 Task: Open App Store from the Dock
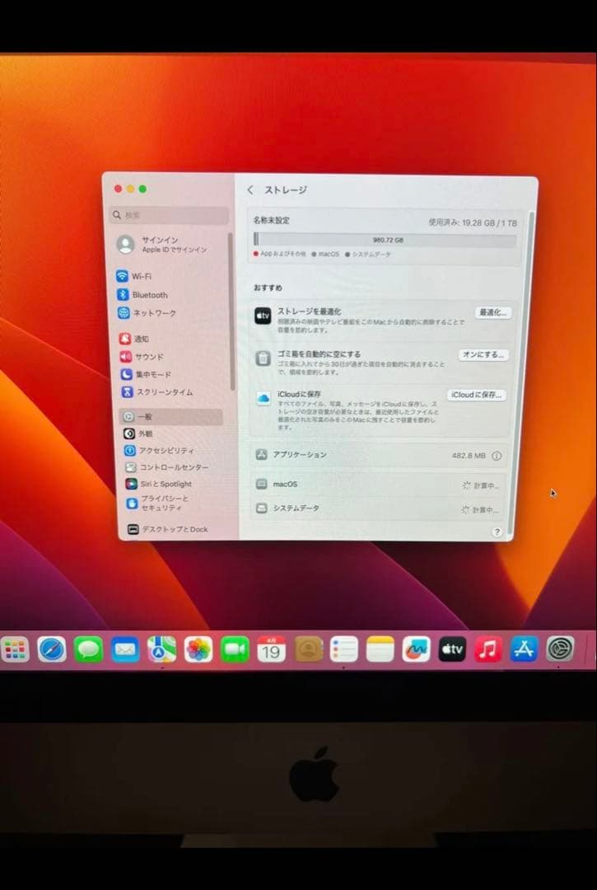524,649
